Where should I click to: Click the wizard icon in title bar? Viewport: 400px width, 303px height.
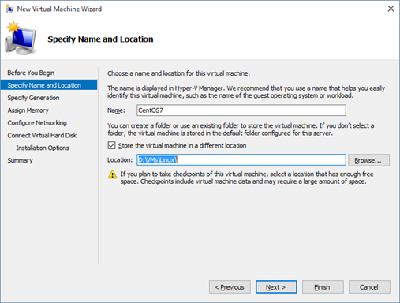[9, 9]
